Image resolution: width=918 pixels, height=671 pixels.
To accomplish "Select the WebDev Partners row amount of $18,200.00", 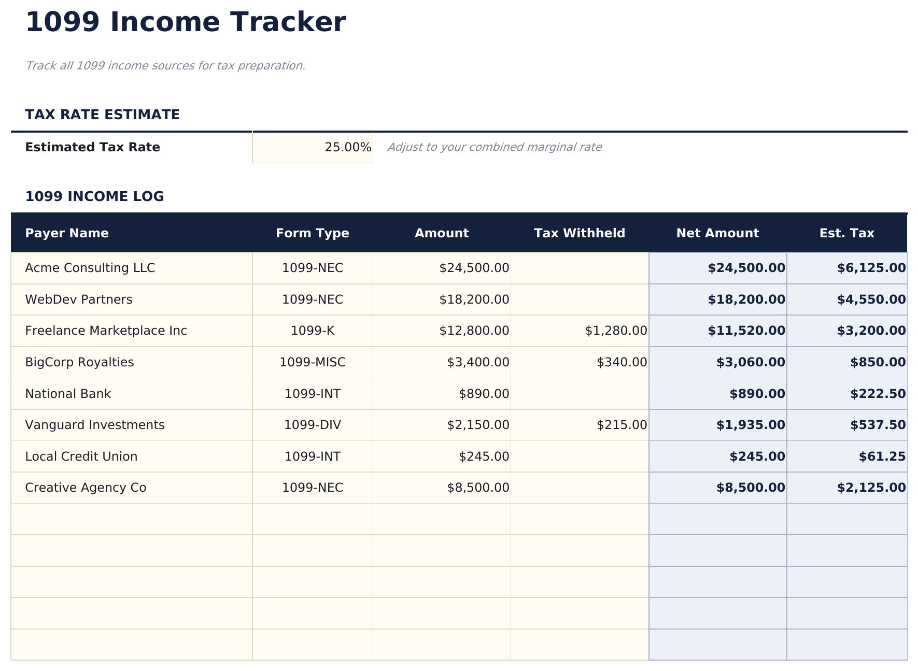I will [x=473, y=299].
